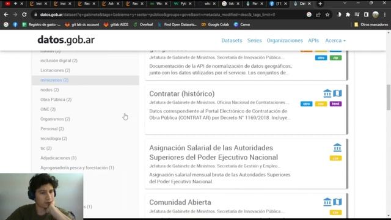Toggle the browser side panel icon

366,15
